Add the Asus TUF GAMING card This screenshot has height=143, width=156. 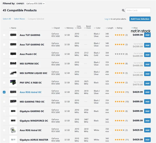(147, 35)
